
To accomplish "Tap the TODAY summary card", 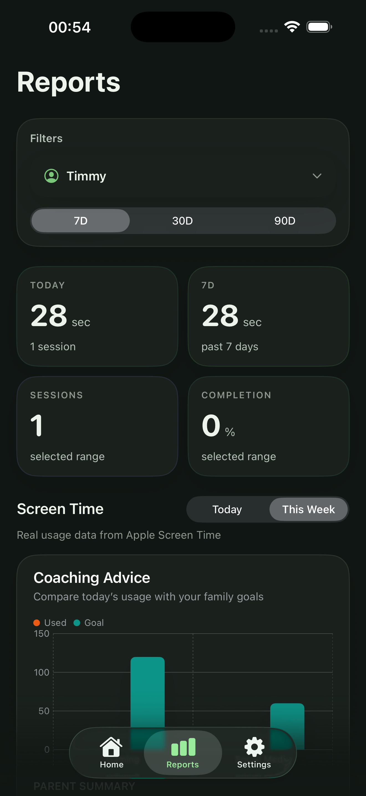I will 98,316.
